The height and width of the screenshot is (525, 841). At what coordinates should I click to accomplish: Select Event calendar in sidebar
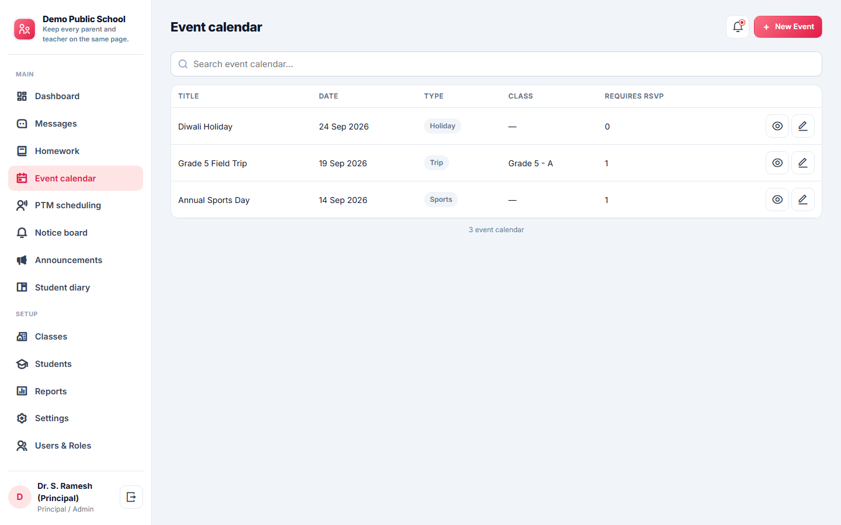76,178
